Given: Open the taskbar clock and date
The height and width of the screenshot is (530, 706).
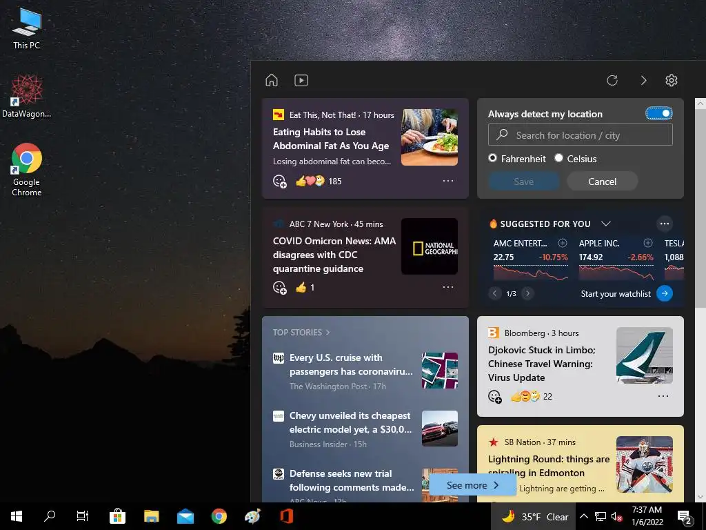Looking at the screenshot, I should click(x=647, y=516).
